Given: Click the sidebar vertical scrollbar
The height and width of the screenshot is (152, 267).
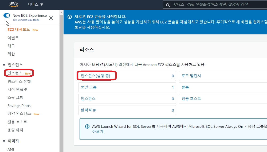Looking at the screenshot, I should tap(61, 80).
